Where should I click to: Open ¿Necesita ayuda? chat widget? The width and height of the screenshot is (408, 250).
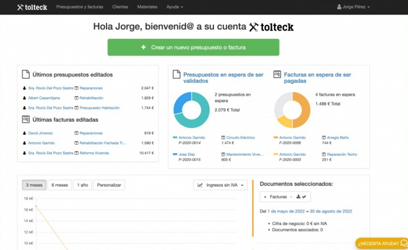pyautogui.click(x=382, y=244)
